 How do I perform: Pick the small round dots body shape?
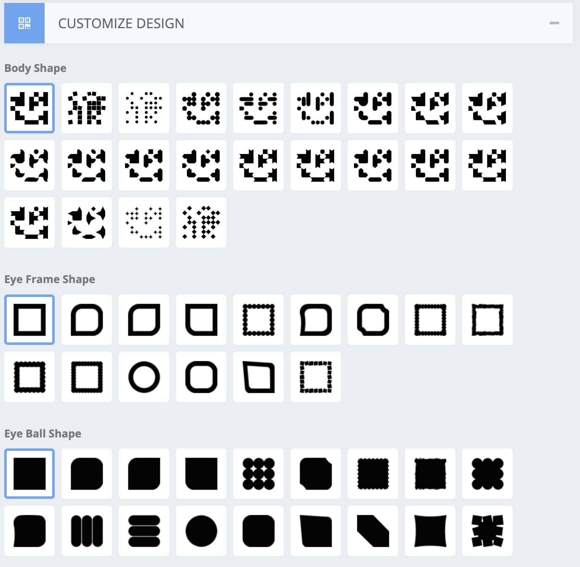point(144,108)
